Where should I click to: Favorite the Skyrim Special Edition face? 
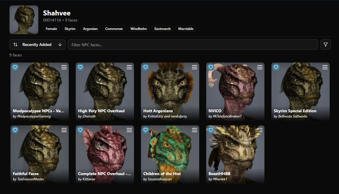point(276,67)
